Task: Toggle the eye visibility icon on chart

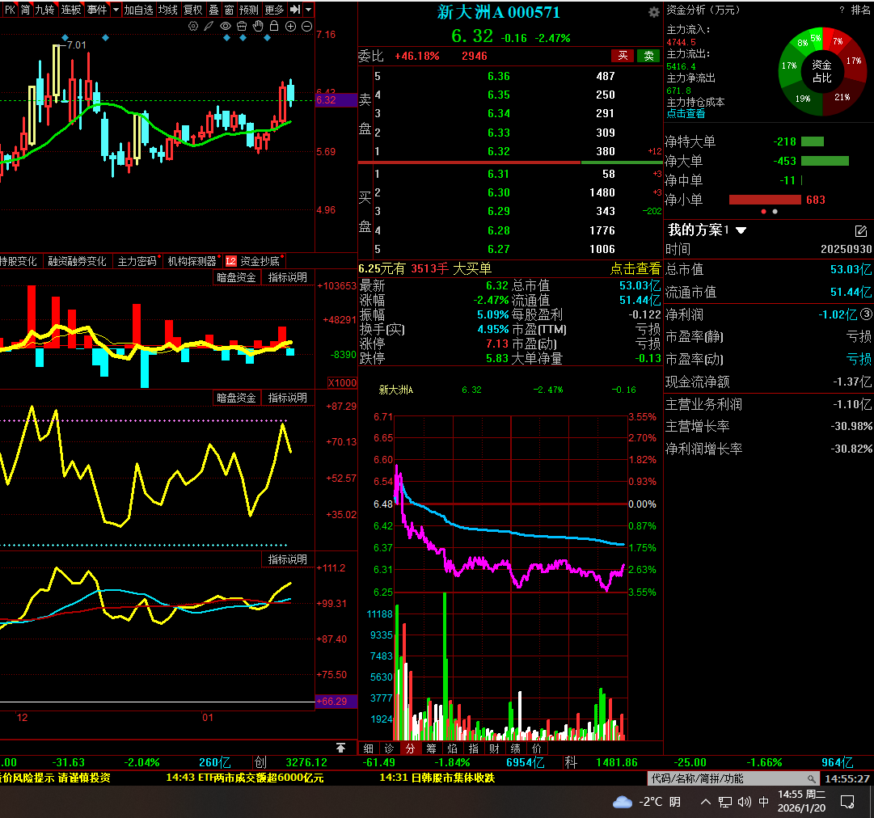Action: [x=226, y=26]
